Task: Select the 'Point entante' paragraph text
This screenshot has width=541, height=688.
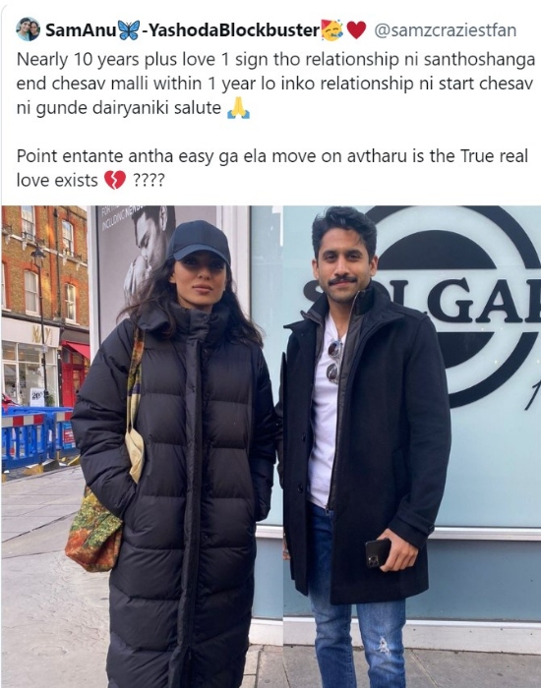Action: click(272, 168)
